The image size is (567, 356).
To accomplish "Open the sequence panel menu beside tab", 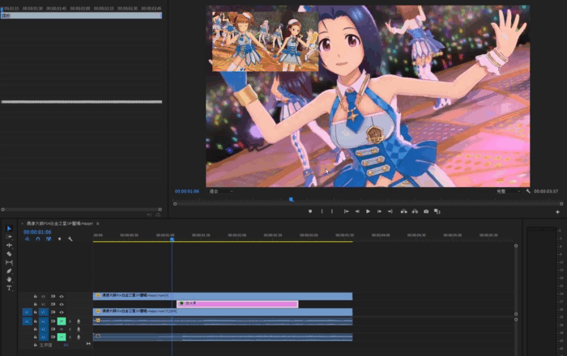I will pos(97,223).
